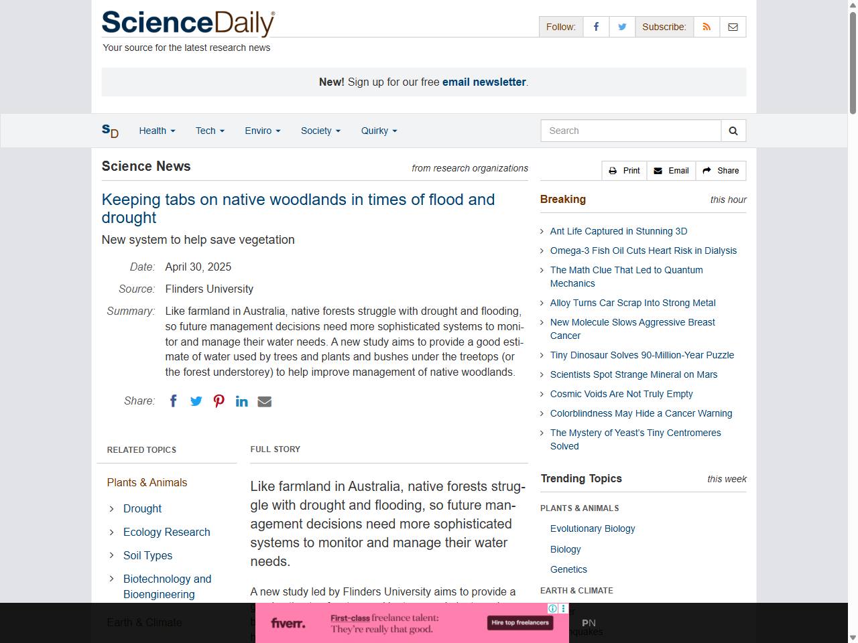Screen dimensions: 858x643
Task: Click the Share button in the toolbar
Action: point(721,171)
